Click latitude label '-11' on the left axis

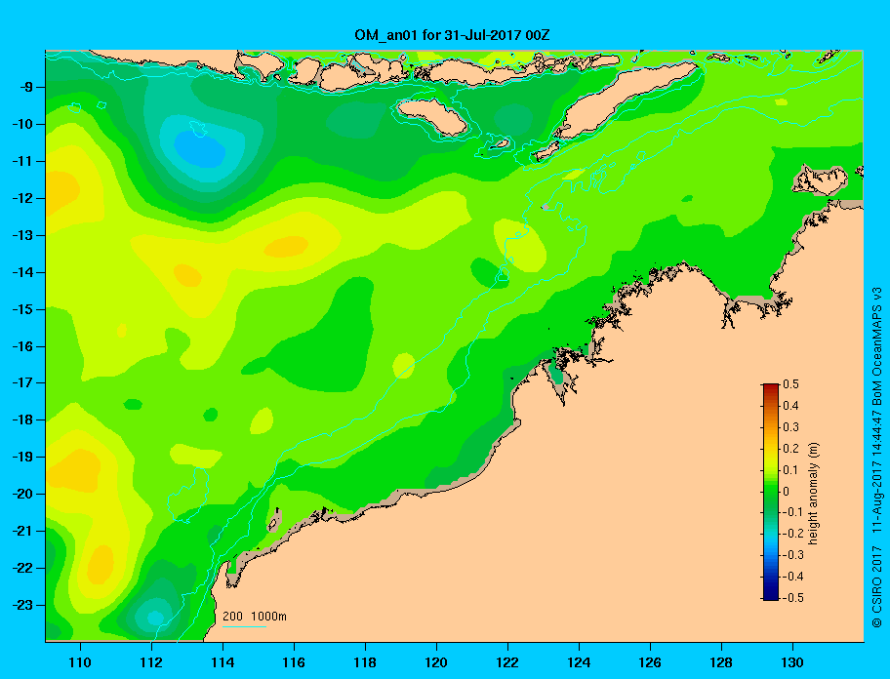click(x=22, y=161)
